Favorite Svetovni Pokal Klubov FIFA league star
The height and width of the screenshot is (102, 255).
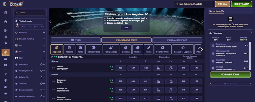[x=52, y=57]
